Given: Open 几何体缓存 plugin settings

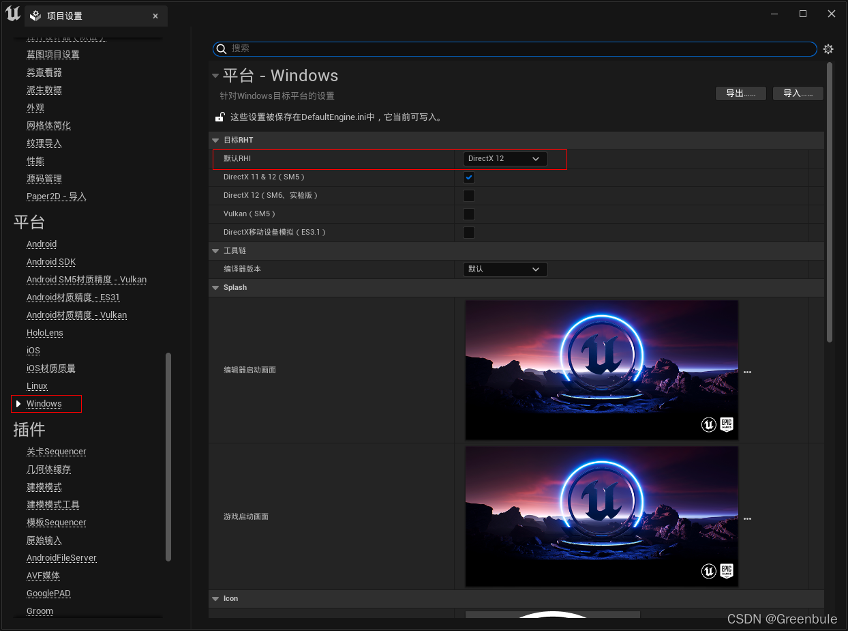Looking at the screenshot, I should tap(48, 469).
